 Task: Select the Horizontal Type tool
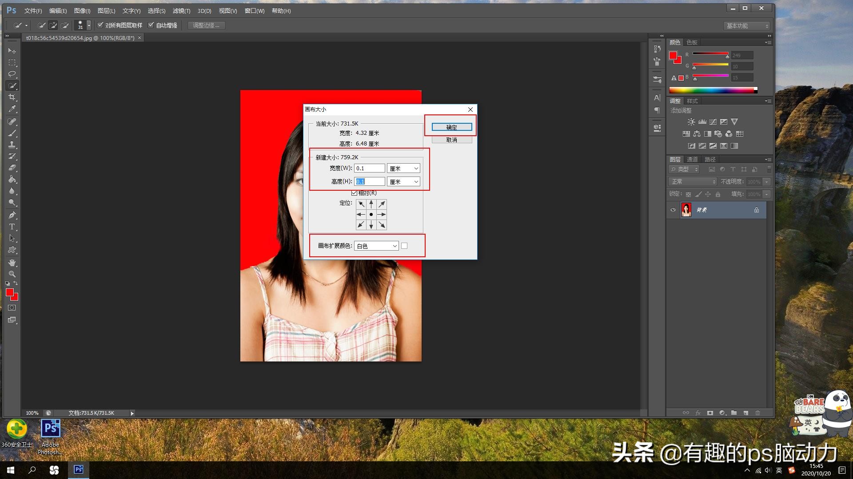(x=12, y=226)
